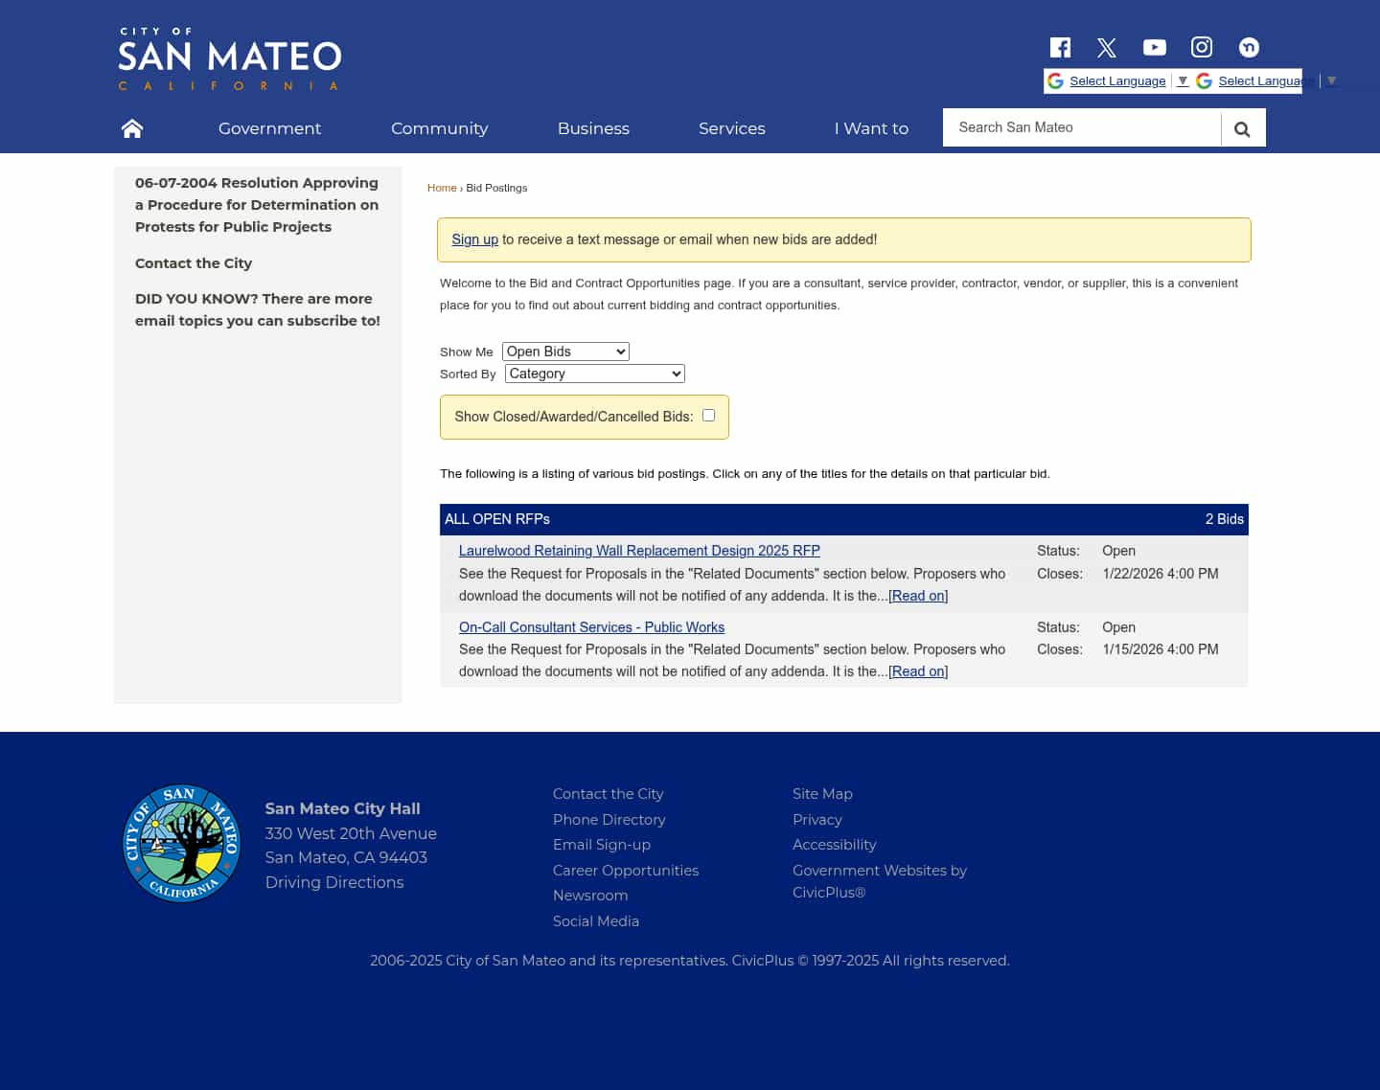Open the Government menu
Screen dimensions: 1380x1090
pos(269,128)
